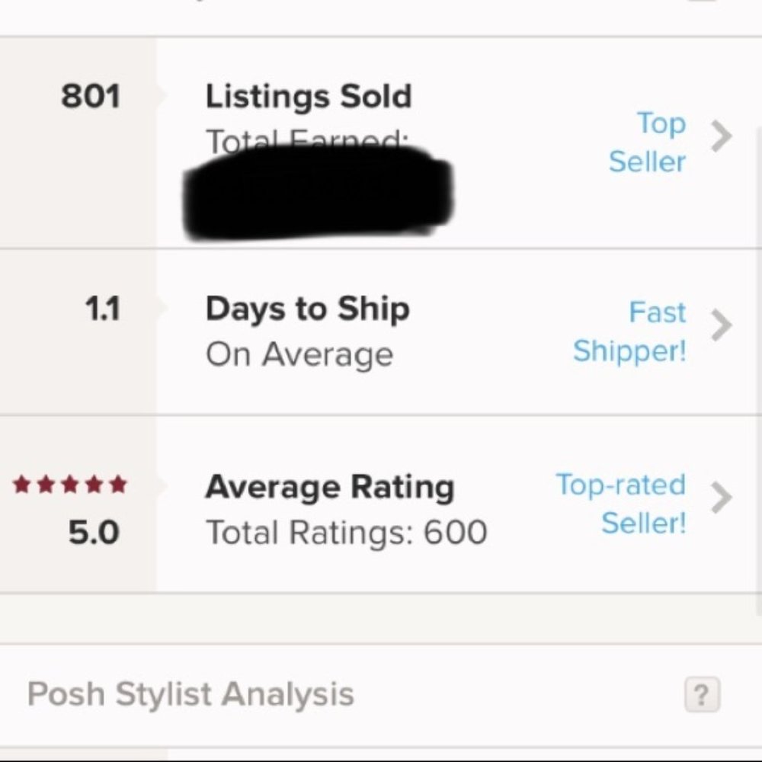Screen dimensions: 762x762
Task: Click the Total Ratings 600 text
Action: (345, 532)
